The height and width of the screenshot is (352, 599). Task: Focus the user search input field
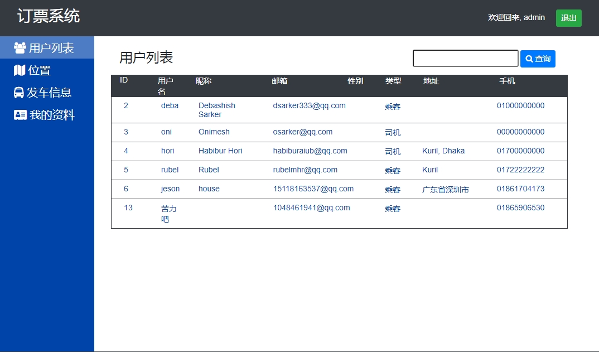[x=465, y=59]
